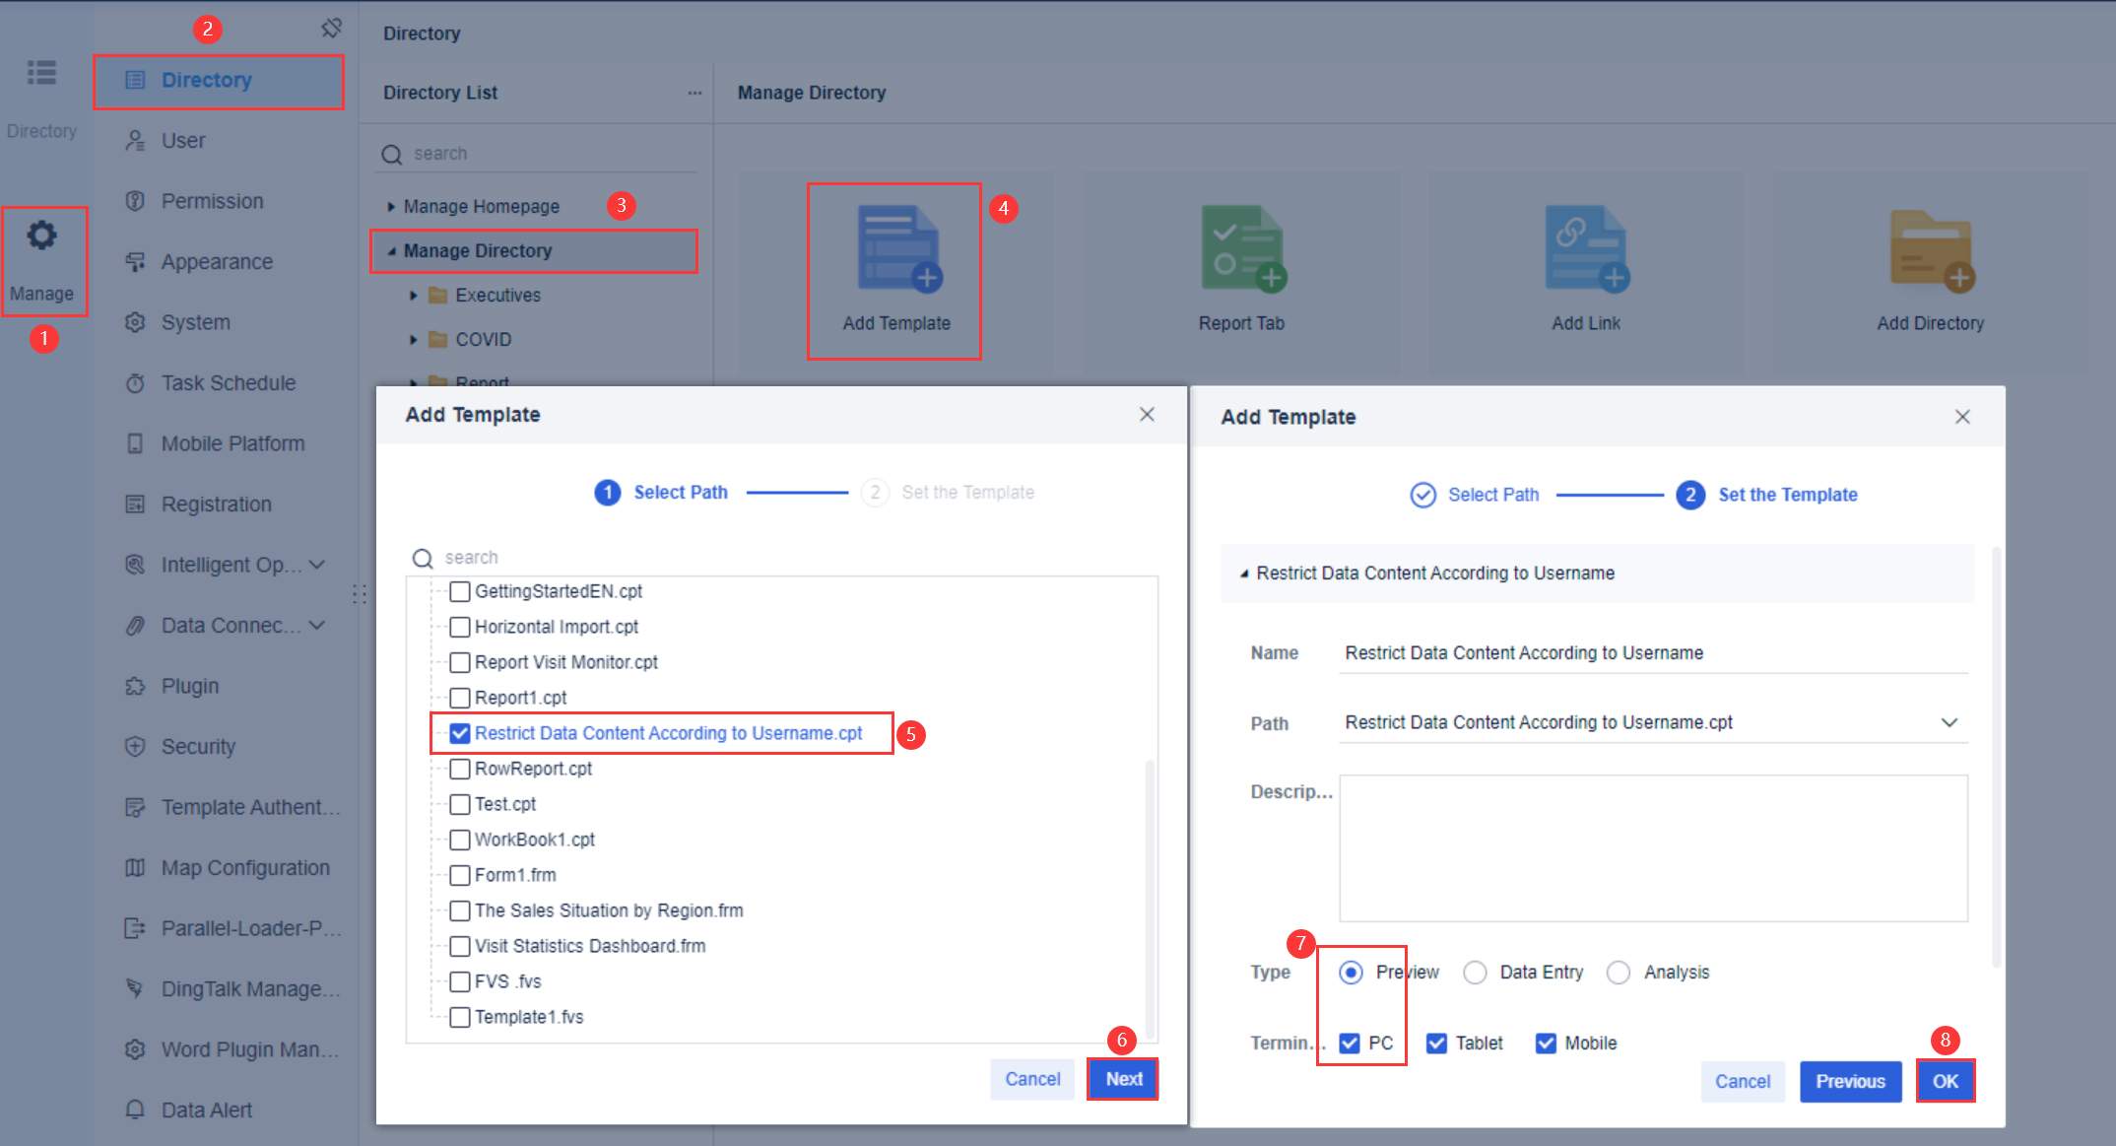Check the Visit Statistics Dashboard.frm checkbox
This screenshot has height=1146, width=2116.
point(459,946)
